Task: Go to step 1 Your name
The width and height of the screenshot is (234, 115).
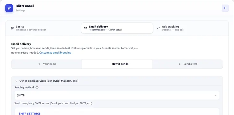Action: coord(46,64)
